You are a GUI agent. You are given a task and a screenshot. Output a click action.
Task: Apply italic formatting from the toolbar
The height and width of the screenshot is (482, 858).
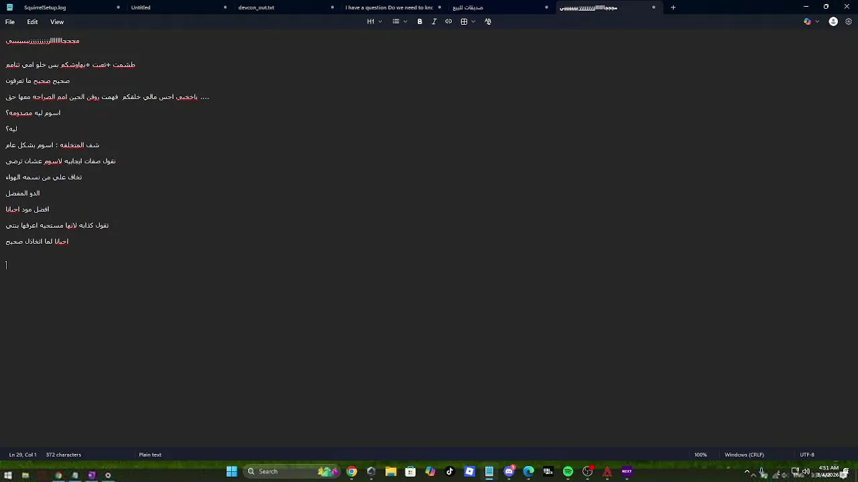point(434,21)
